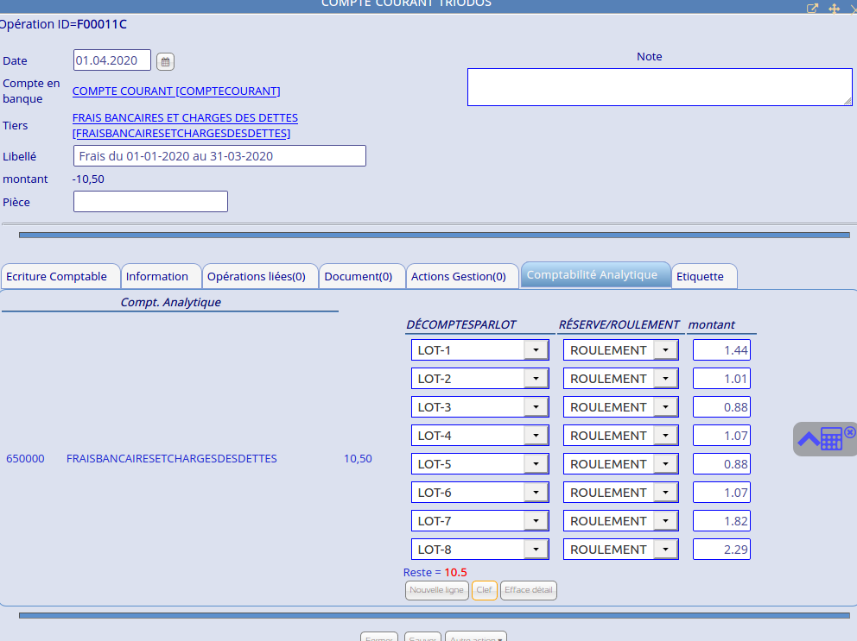Select the Opérations liées(0) tab
The height and width of the screenshot is (641, 857).
coord(257,277)
